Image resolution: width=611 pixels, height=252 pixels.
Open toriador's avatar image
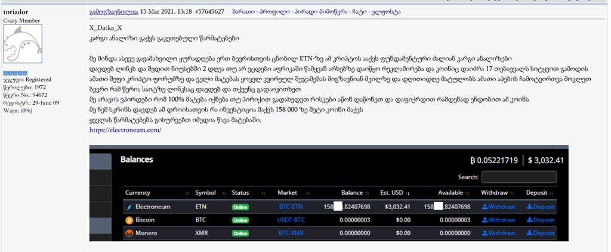pos(23,44)
